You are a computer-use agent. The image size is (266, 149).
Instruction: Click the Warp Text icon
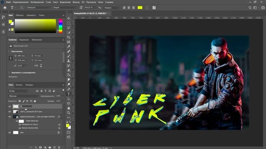147,7
